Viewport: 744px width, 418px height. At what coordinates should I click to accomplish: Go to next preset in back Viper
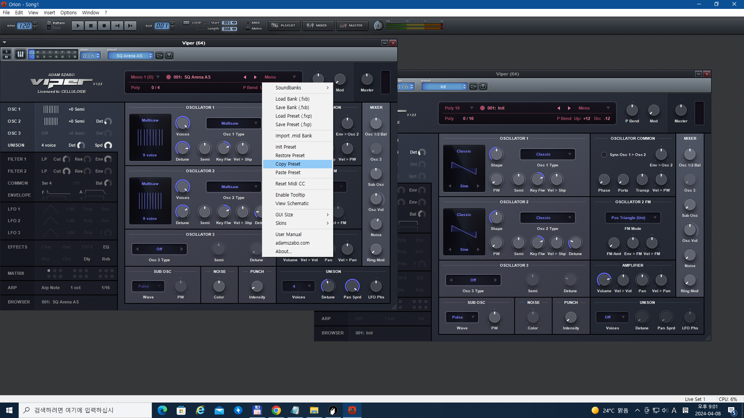[569, 108]
